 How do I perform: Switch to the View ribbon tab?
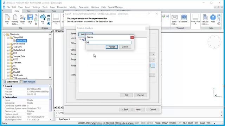pyautogui.click(x=28, y=11)
